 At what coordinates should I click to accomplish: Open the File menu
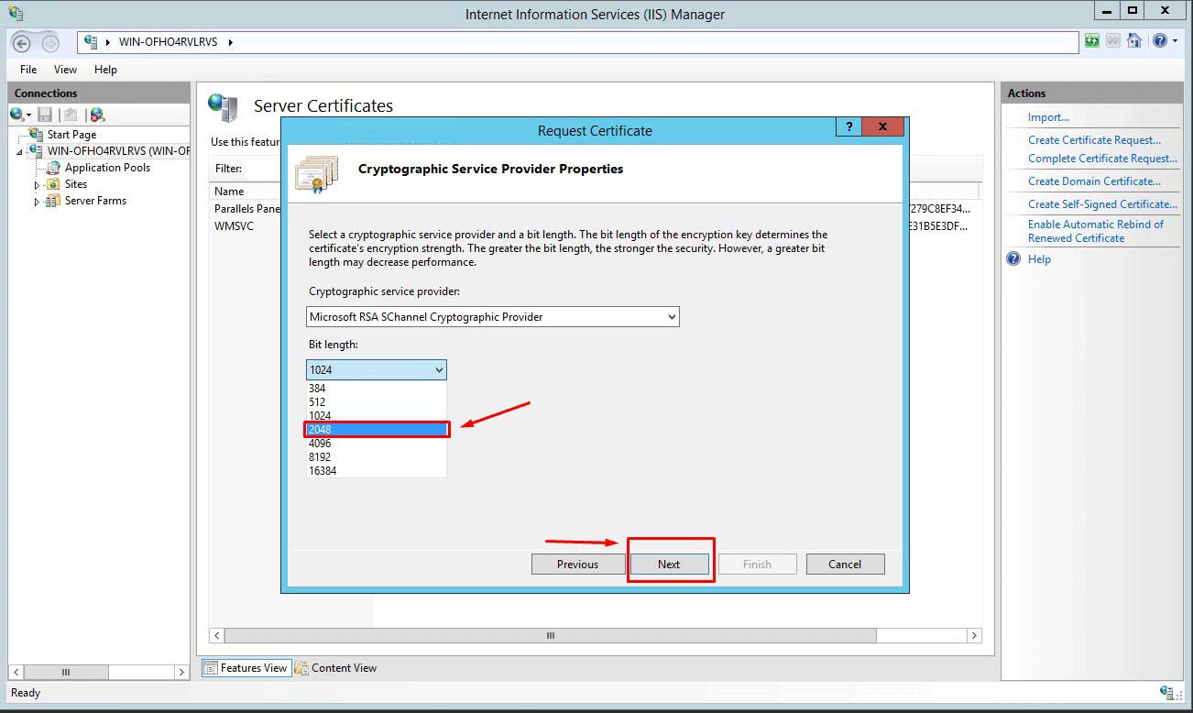pos(28,70)
